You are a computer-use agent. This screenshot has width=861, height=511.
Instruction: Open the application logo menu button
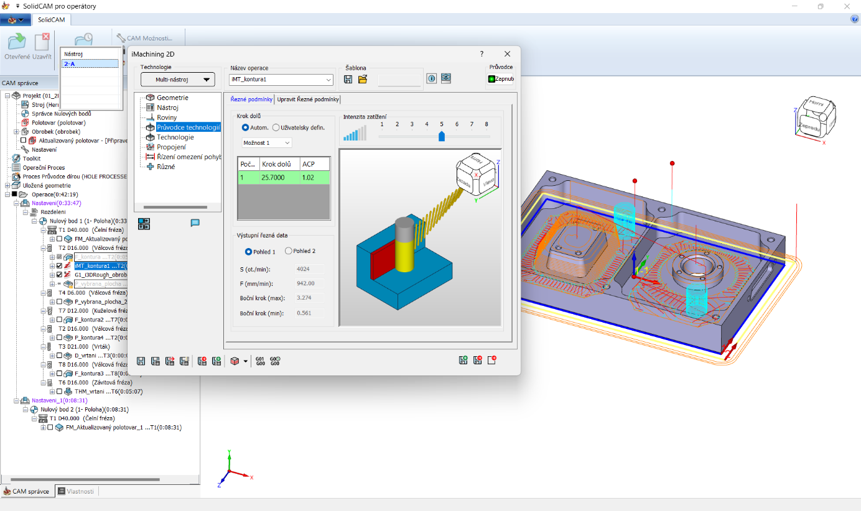click(16, 20)
